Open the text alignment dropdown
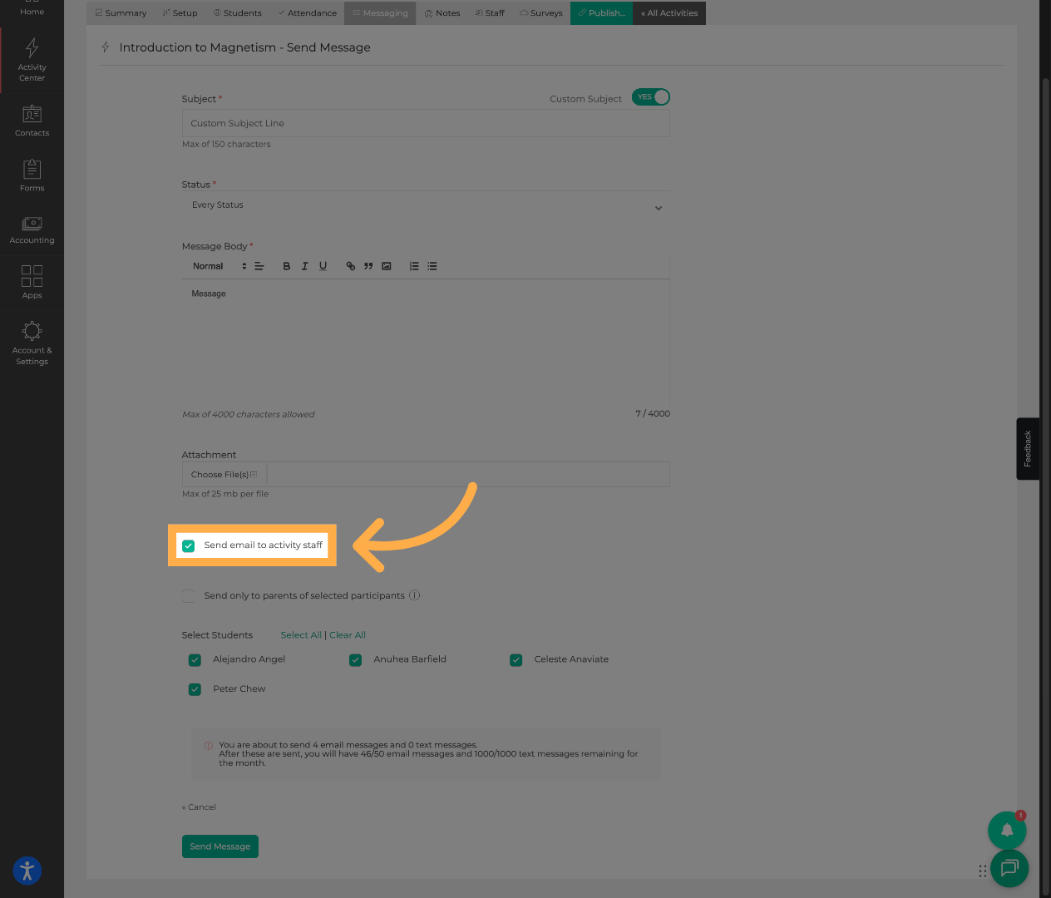 (x=259, y=266)
